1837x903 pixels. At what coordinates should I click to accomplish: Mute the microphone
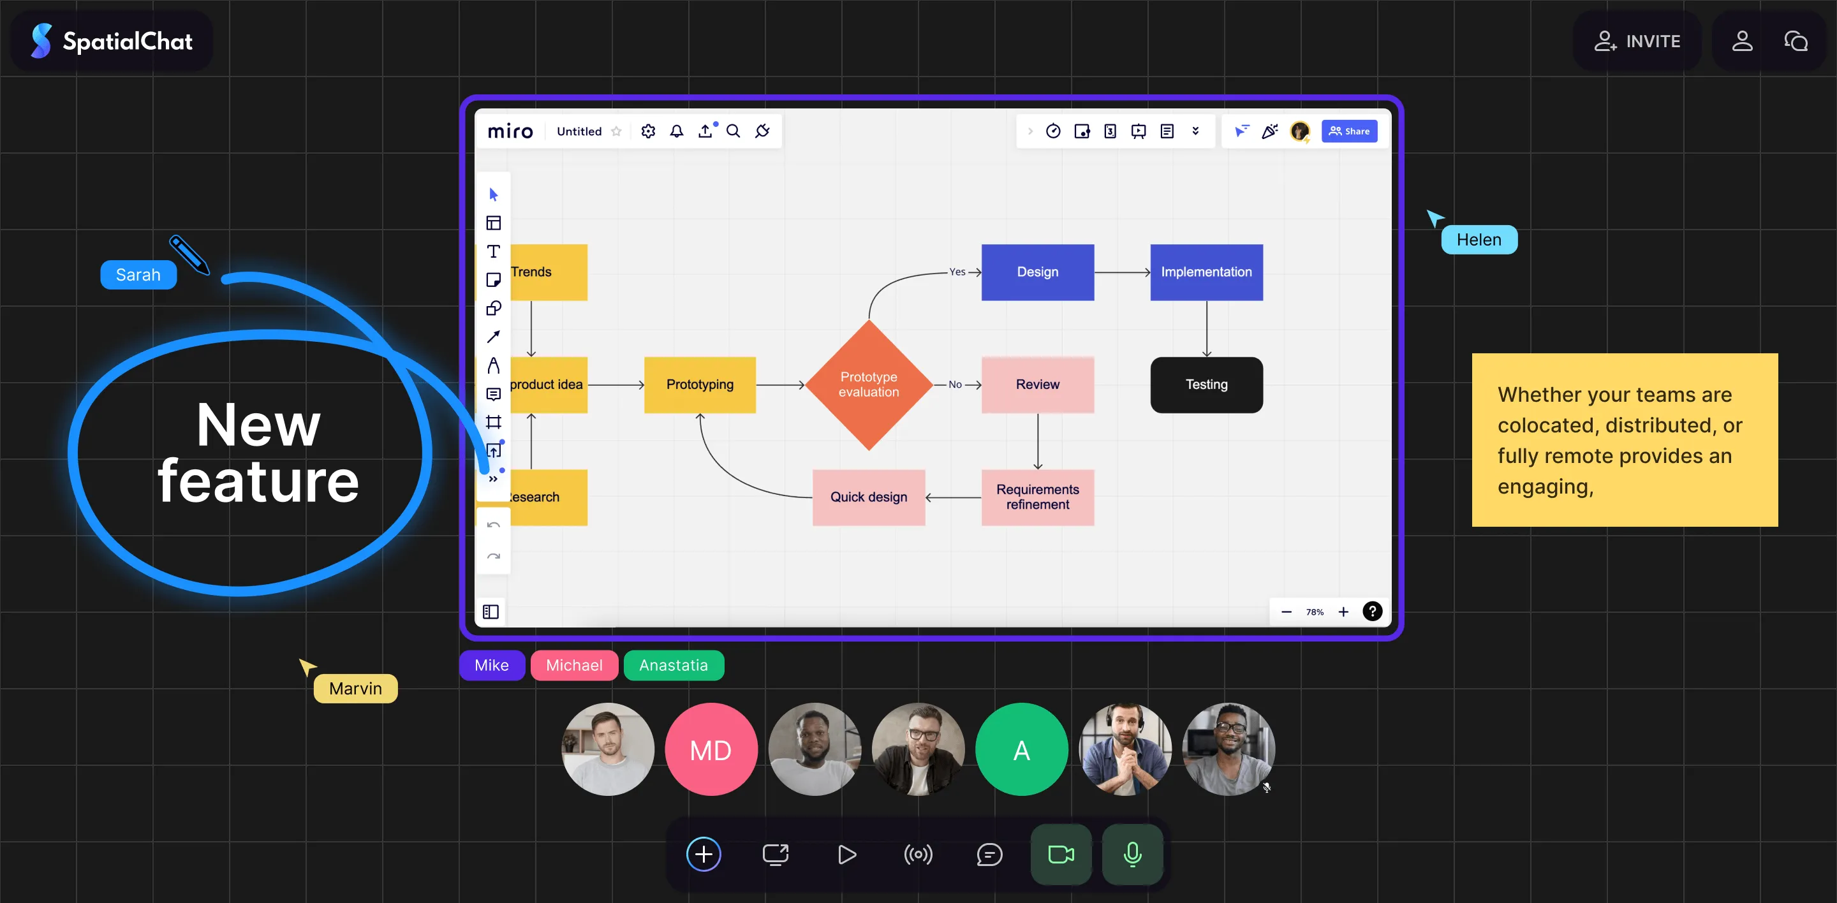1132,854
